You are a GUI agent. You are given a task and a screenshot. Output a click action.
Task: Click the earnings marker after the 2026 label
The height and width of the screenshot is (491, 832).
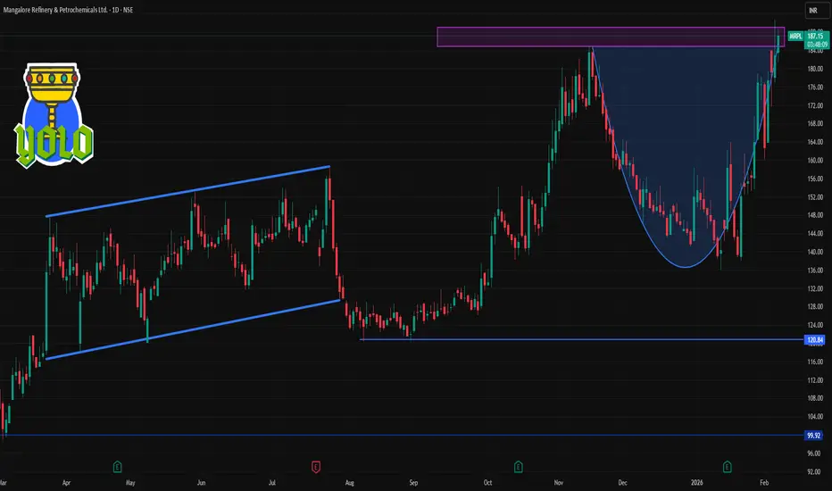(728, 467)
